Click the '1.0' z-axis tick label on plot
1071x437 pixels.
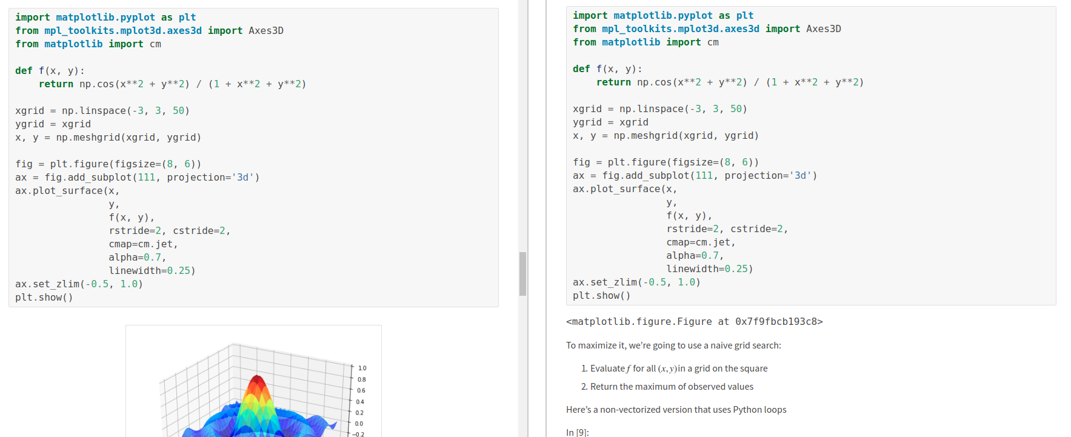click(362, 369)
